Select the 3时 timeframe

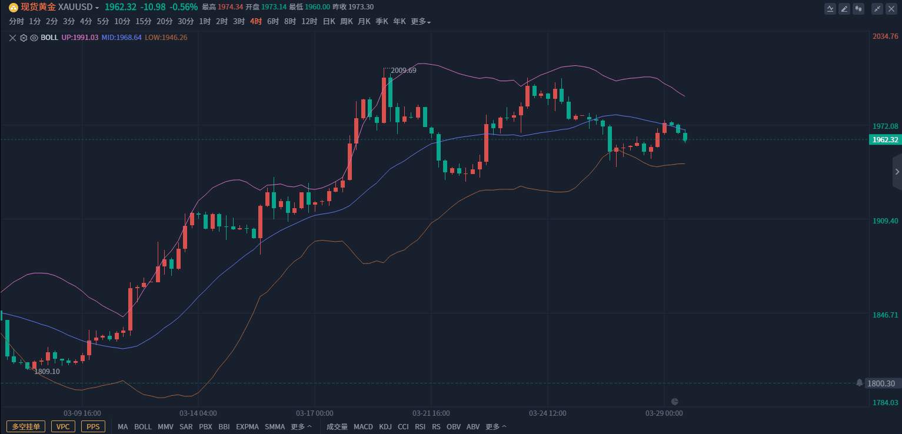click(239, 22)
